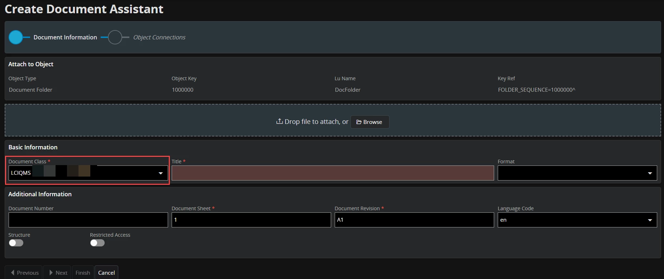Viewport: 664px width, 279px height.
Task: Click Browse to attach a file
Action: pos(369,122)
